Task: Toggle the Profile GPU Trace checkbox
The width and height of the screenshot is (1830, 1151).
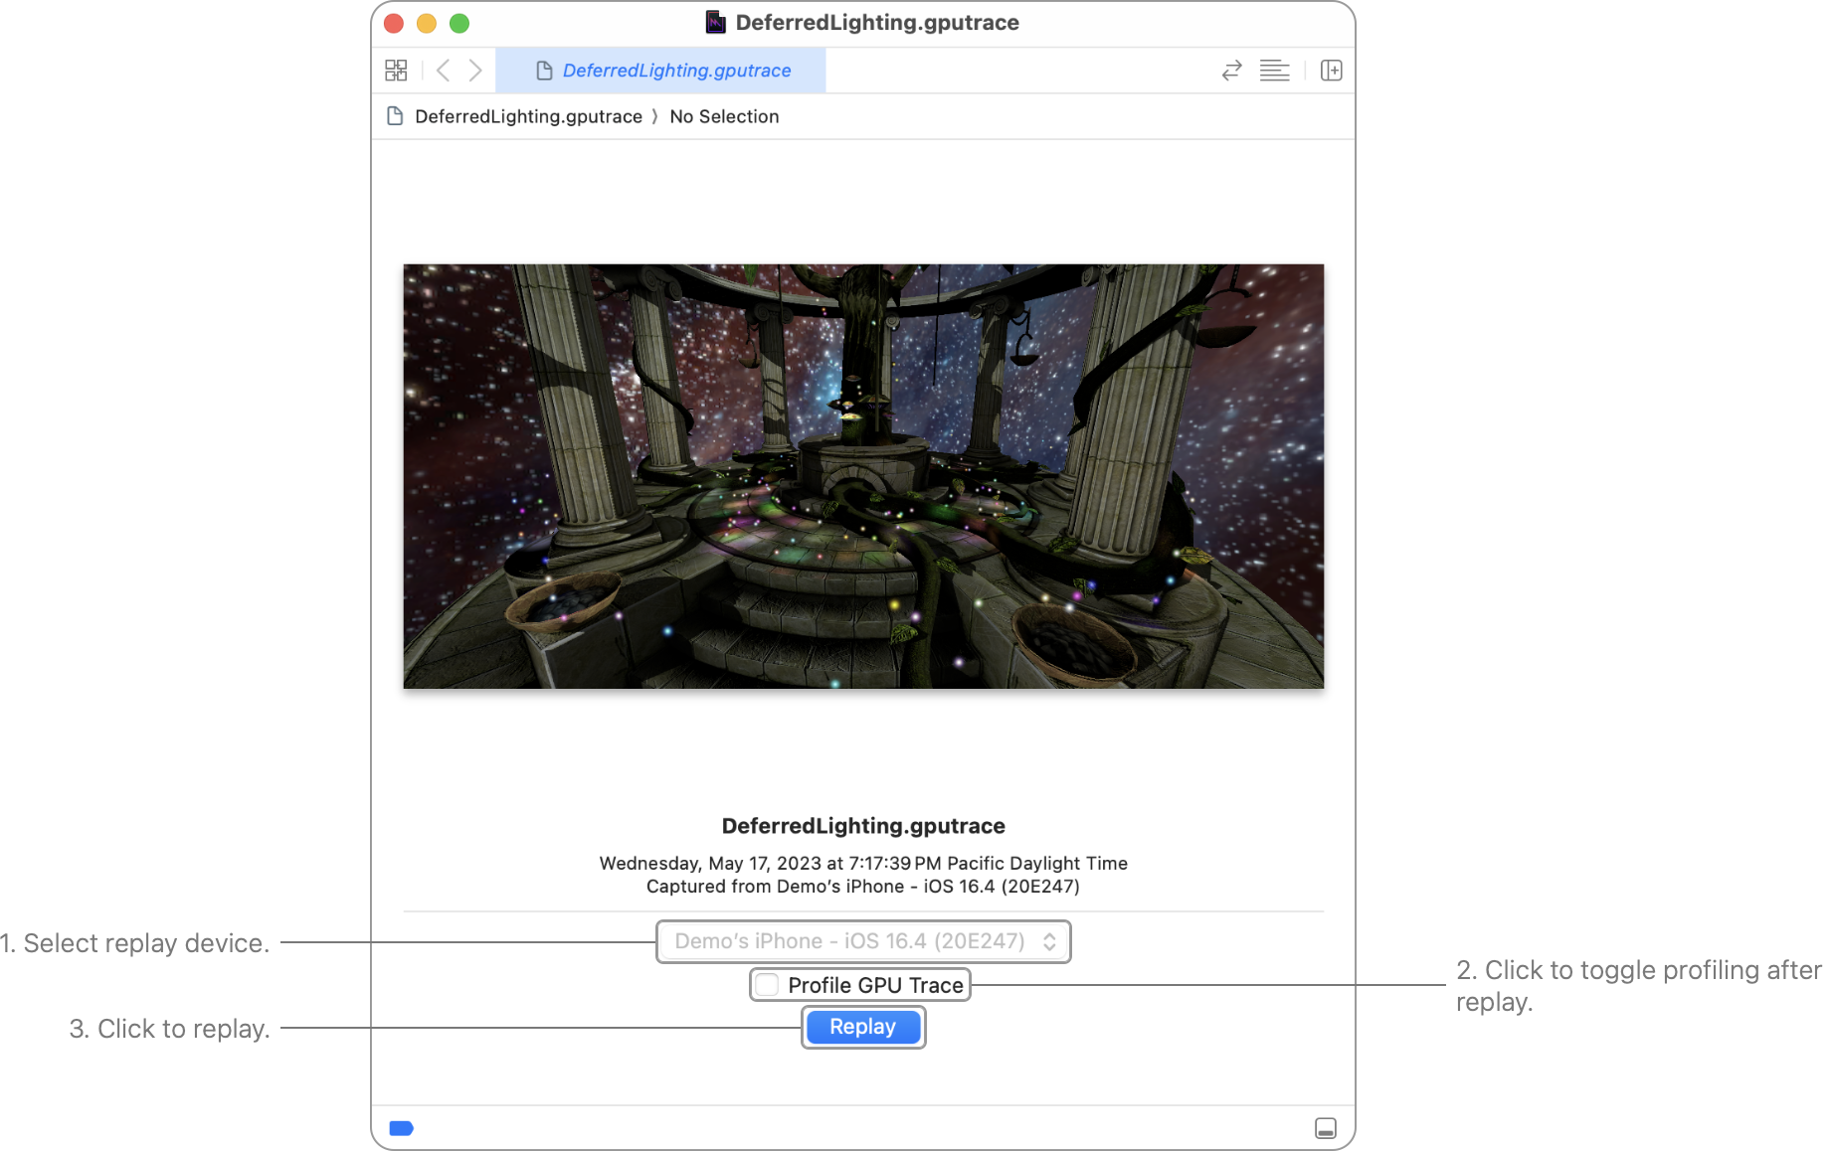Action: (767, 984)
